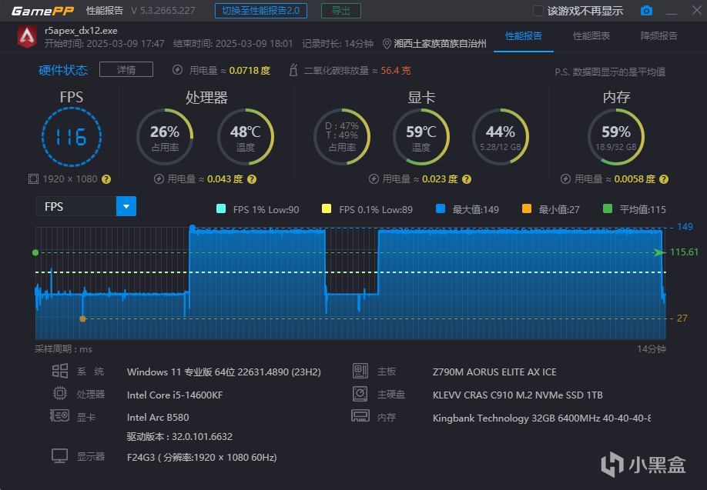Click the motherboard icon
Image resolution: width=707 pixels, height=490 pixels.
pos(360,371)
